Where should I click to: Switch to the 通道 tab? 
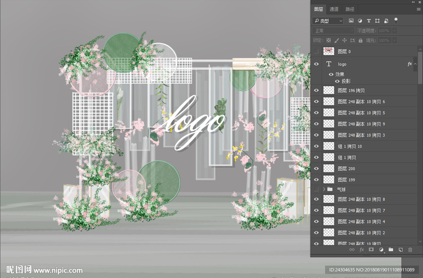tap(334, 9)
